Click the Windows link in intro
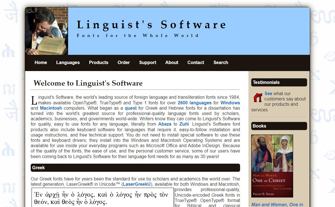 click(x=230, y=103)
